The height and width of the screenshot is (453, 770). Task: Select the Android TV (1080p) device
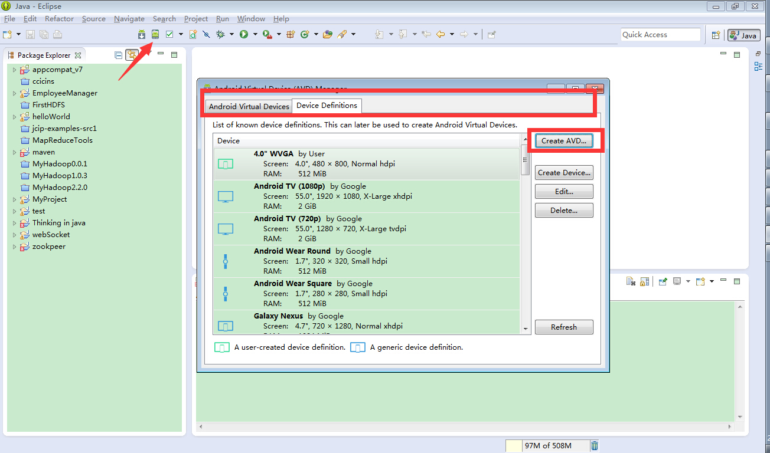coord(367,196)
